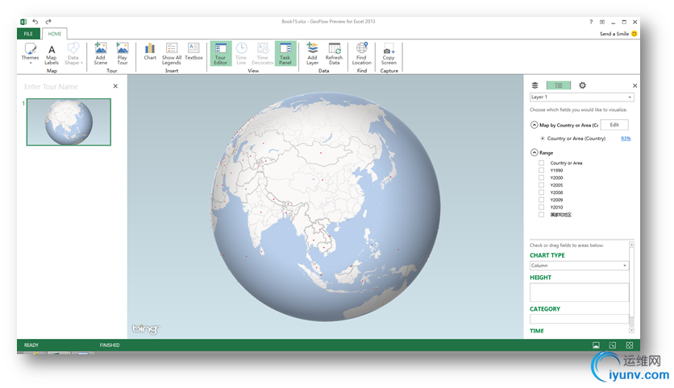Check the Y2005 field

click(x=541, y=185)
